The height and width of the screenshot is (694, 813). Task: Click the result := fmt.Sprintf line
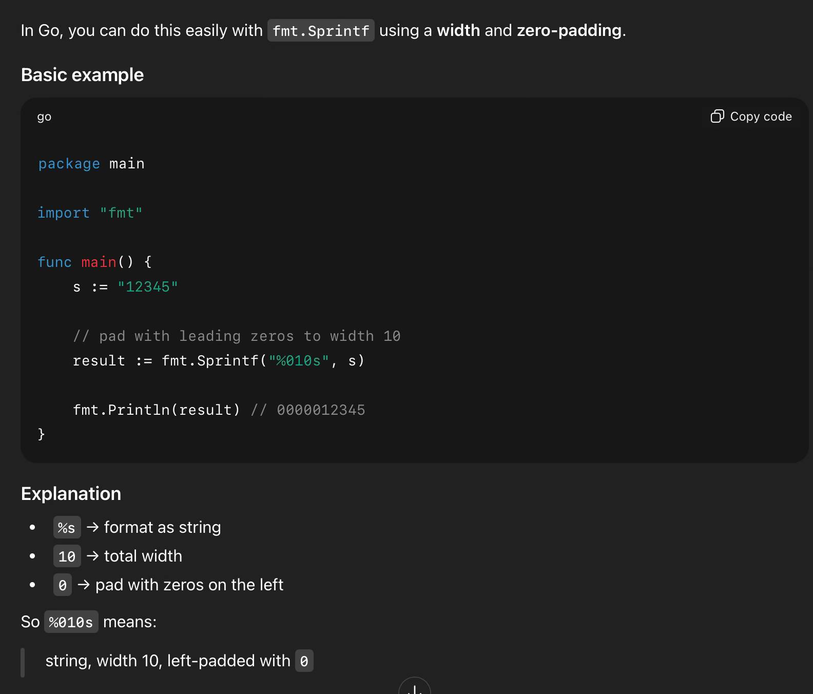click(219, 361)
